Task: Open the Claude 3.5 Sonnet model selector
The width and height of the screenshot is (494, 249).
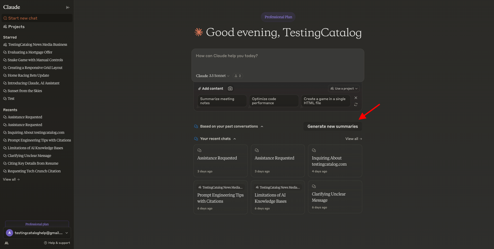Action: [213, 76]
